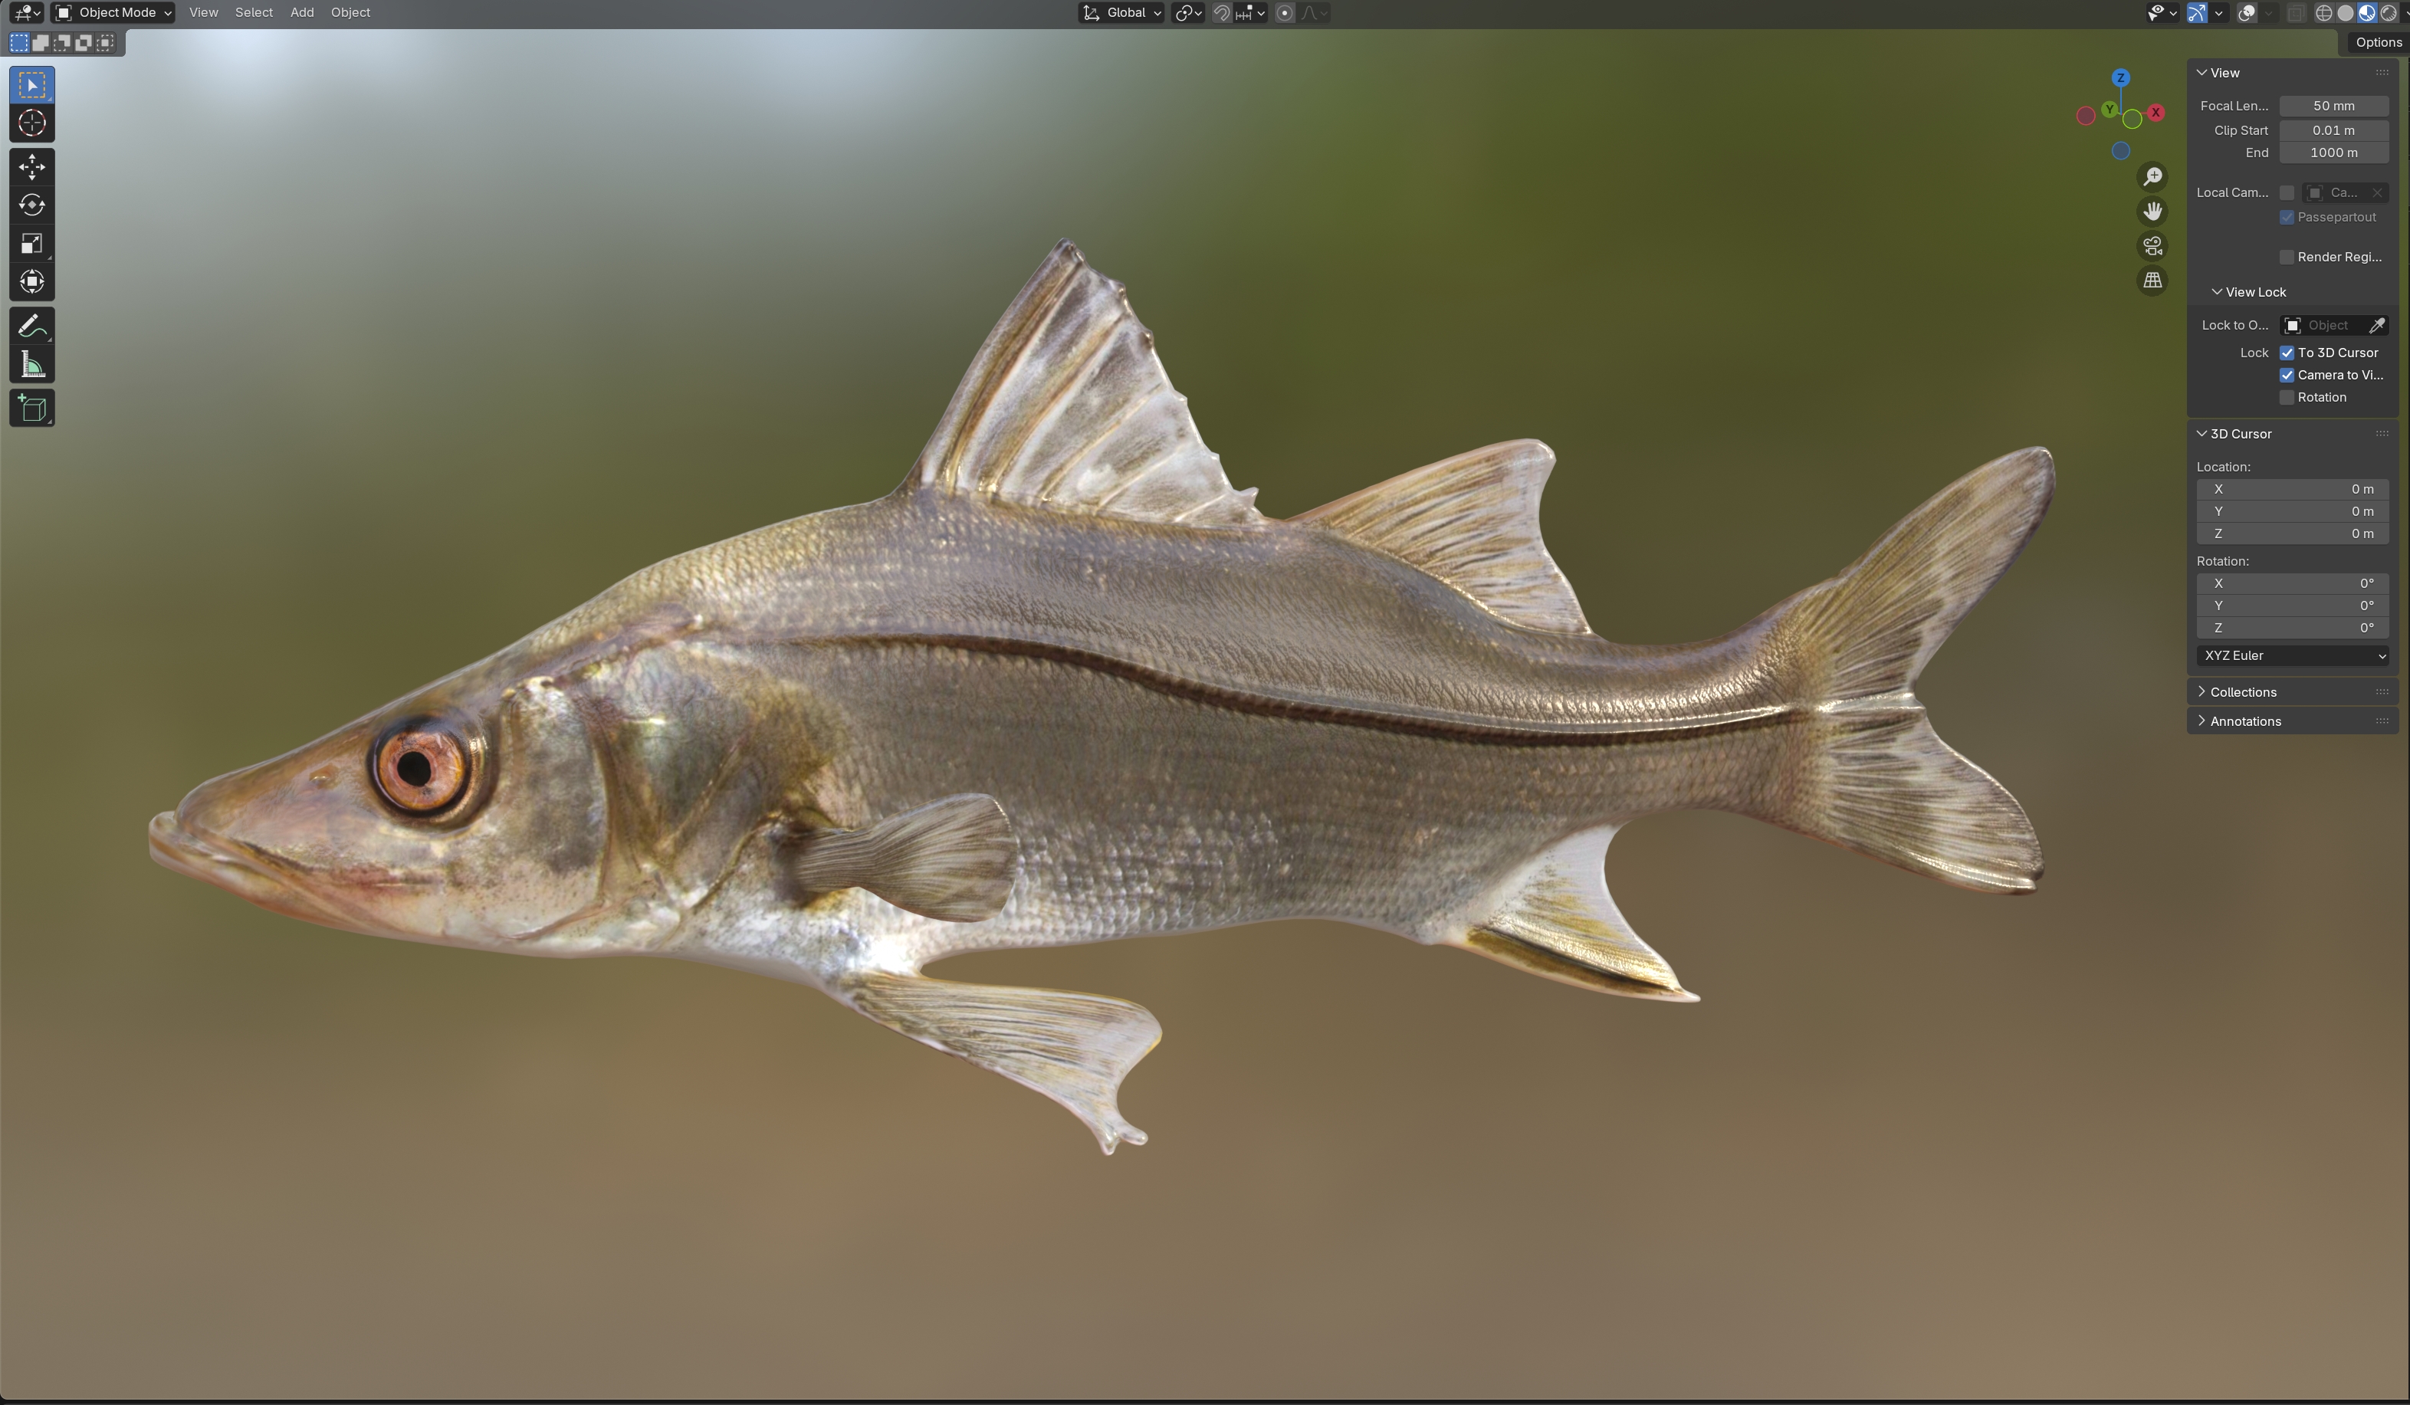Toggle camera view with camera icon
The height and width of the screenshot is (1405, 2410).
tap(2152, 246)
